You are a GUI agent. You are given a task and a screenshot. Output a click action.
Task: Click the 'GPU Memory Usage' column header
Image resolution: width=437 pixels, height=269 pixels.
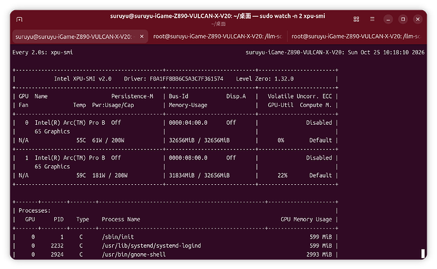307,220
